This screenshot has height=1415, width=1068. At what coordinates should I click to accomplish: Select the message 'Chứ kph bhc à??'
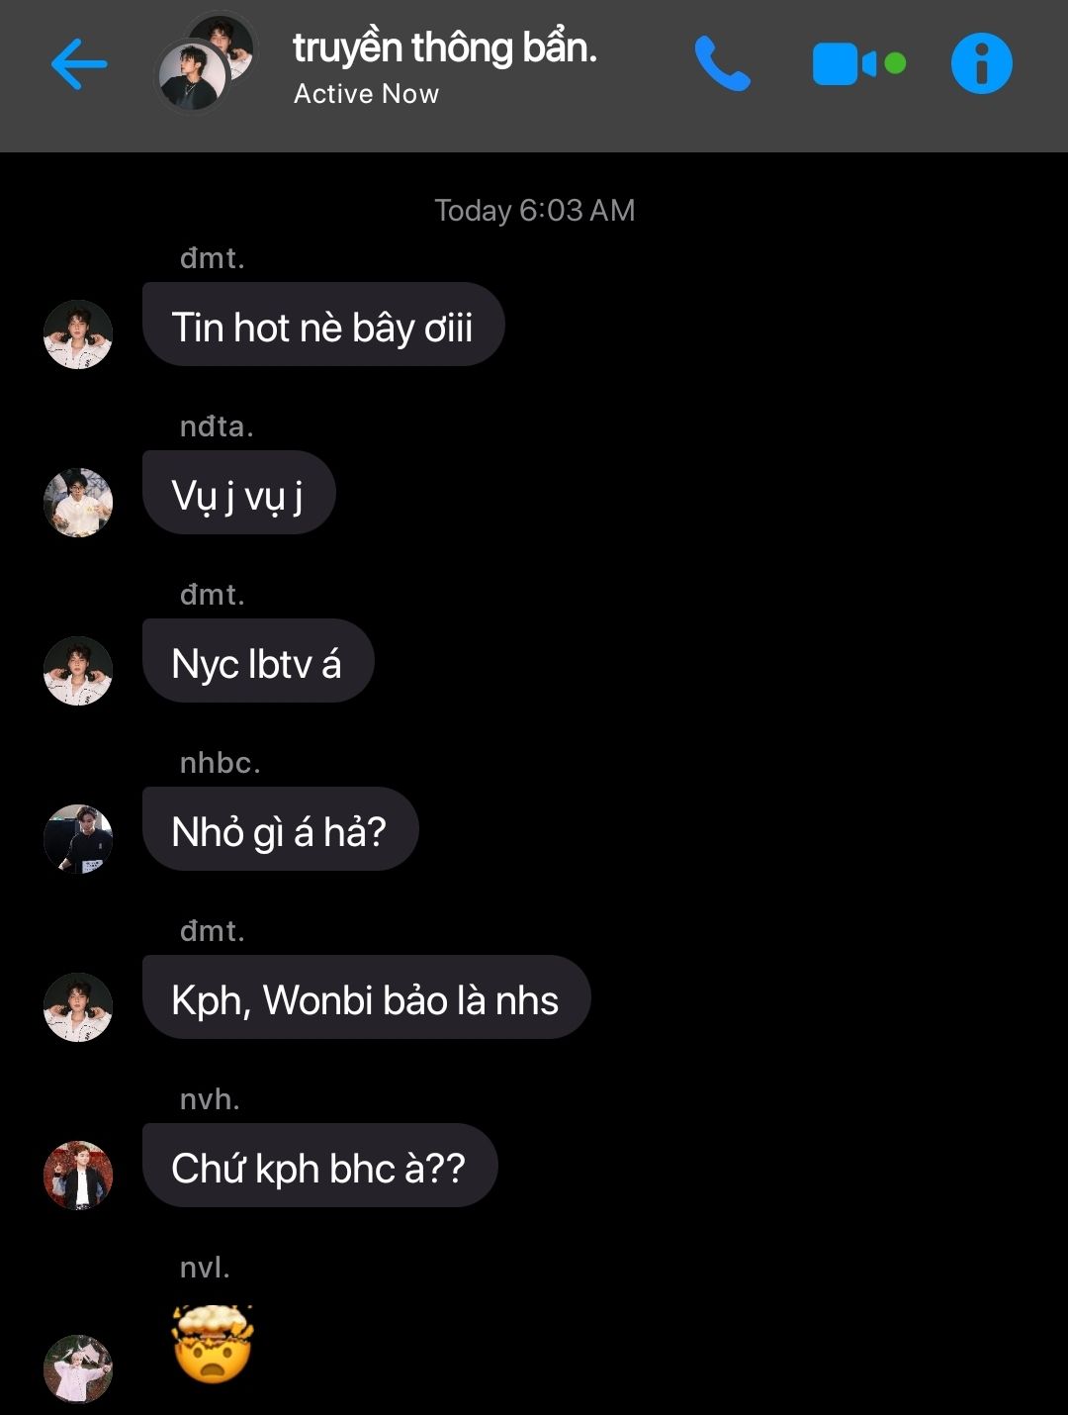coord(319,1166)
